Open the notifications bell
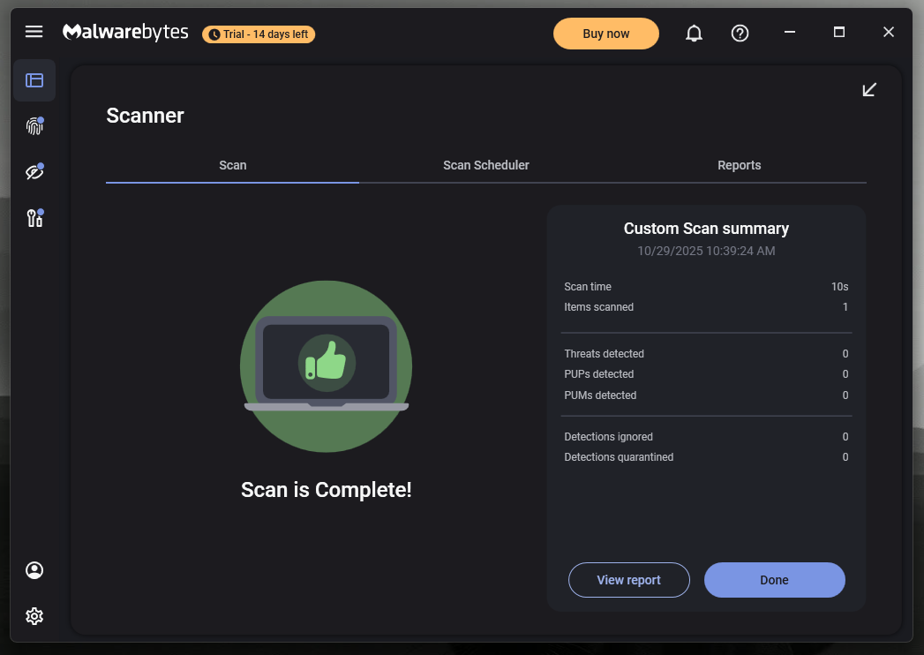The width and height of the screenshot is (924, 655). tap(694, 34)
